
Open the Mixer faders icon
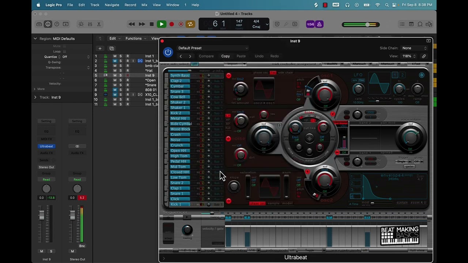pos(90,24)
